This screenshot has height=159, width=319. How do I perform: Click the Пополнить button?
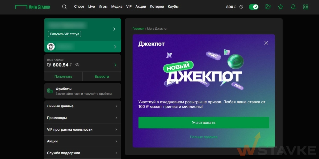(63, 76)
